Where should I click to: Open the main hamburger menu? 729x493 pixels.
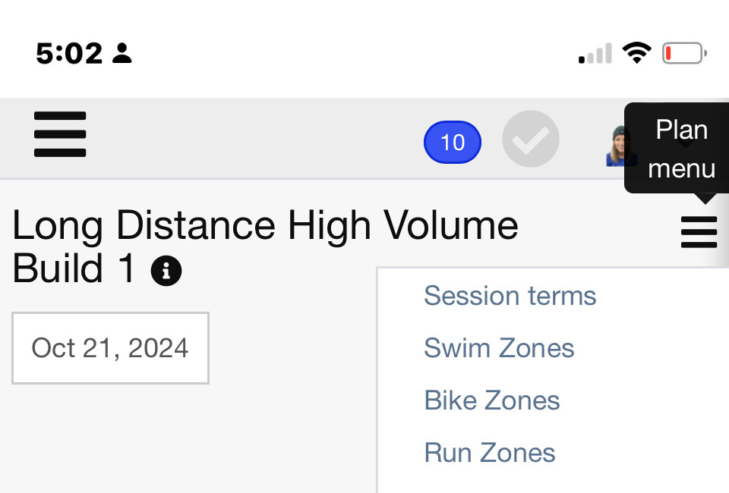60,134
